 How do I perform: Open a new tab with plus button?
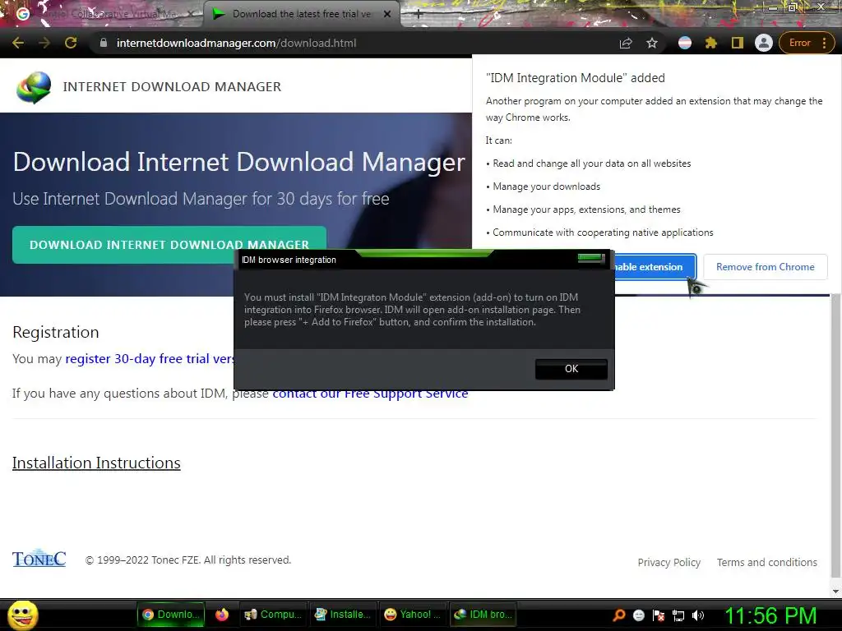tap(419, 15)
